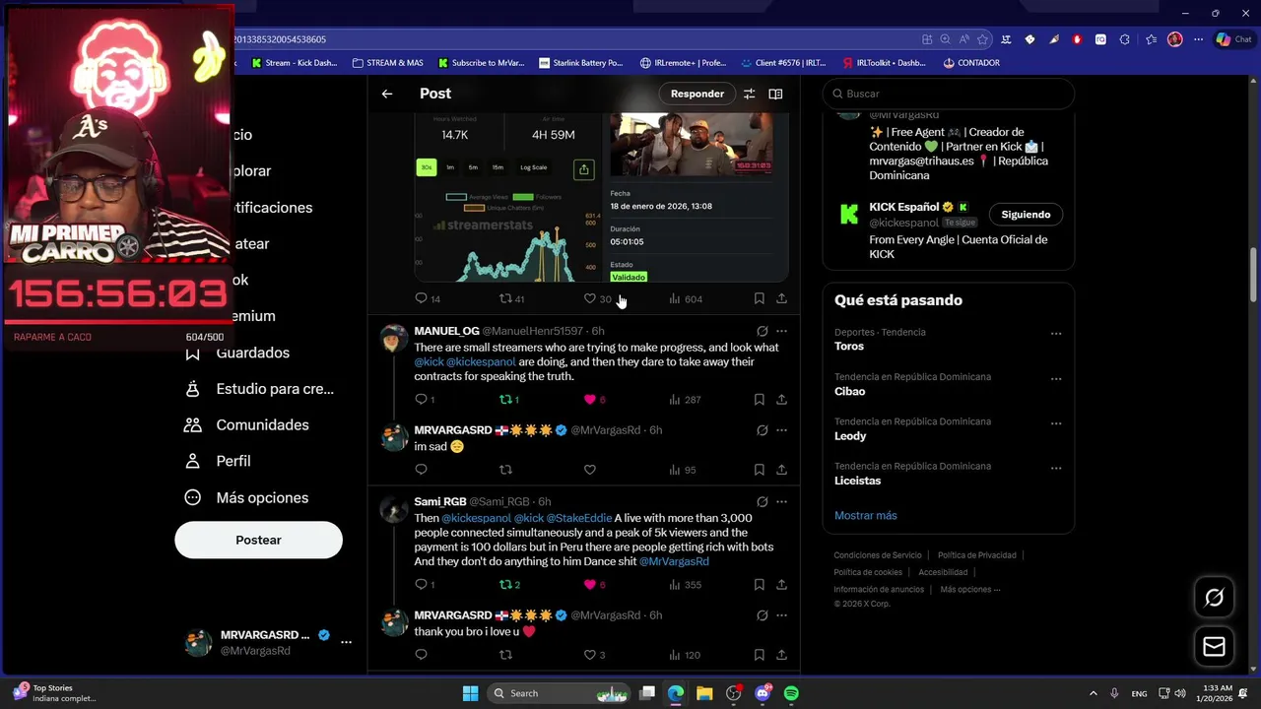The image size is (1261, 709).
Task: Click the Windows Start button
Action: tap(470, 693)
